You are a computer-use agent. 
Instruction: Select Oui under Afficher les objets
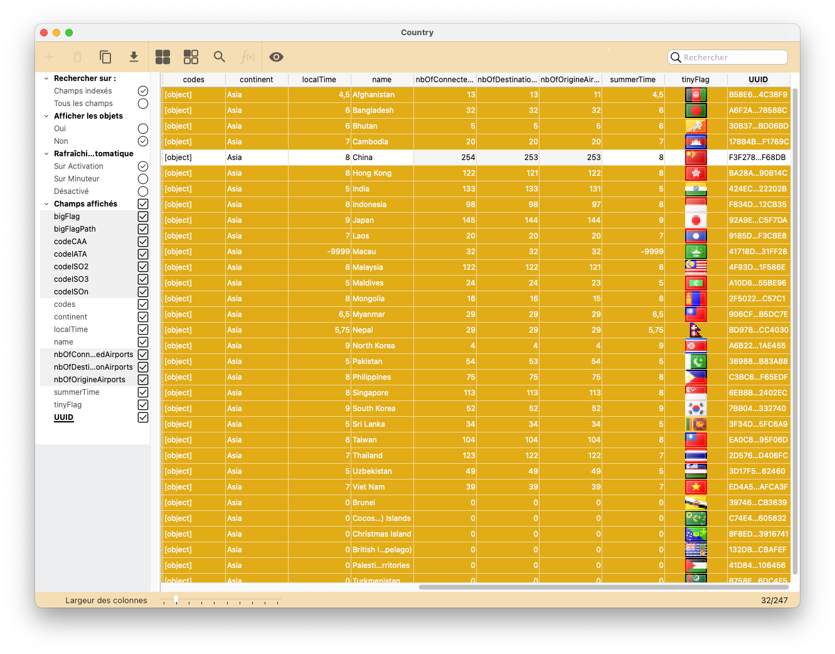point(143,129)
